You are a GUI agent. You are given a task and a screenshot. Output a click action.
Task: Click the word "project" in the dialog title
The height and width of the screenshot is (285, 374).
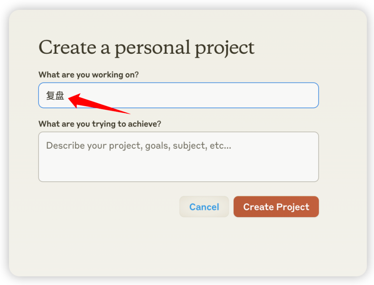(x=225, y=48)
